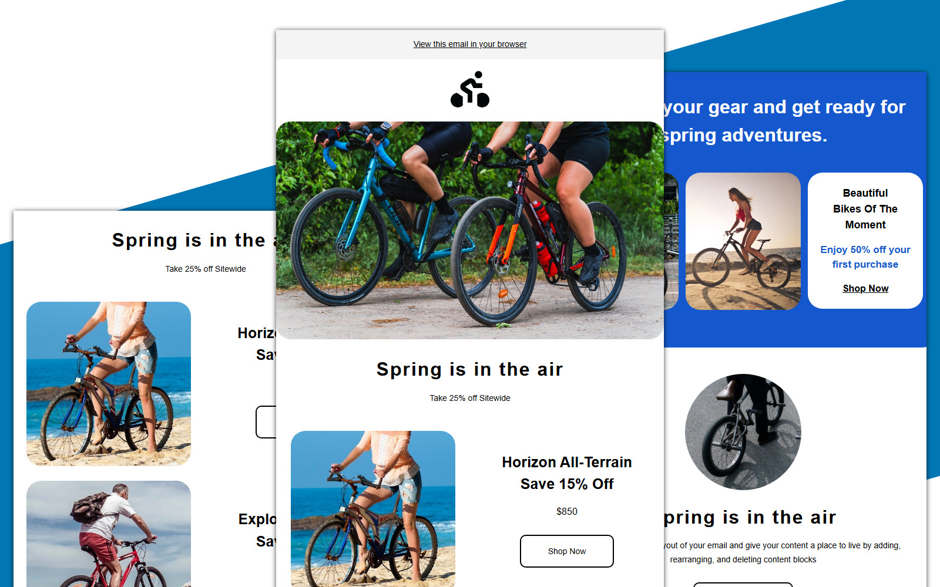This screenshot has height=587, width=940.
Task: Click the $850 price text
Action: tap(567, 511)
